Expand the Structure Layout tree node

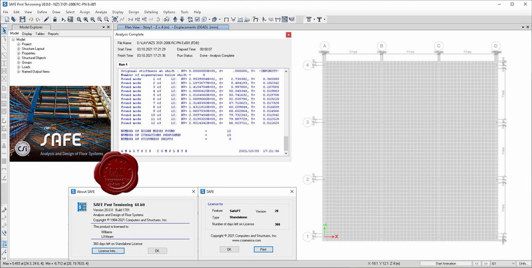click(x=19, y=49)
